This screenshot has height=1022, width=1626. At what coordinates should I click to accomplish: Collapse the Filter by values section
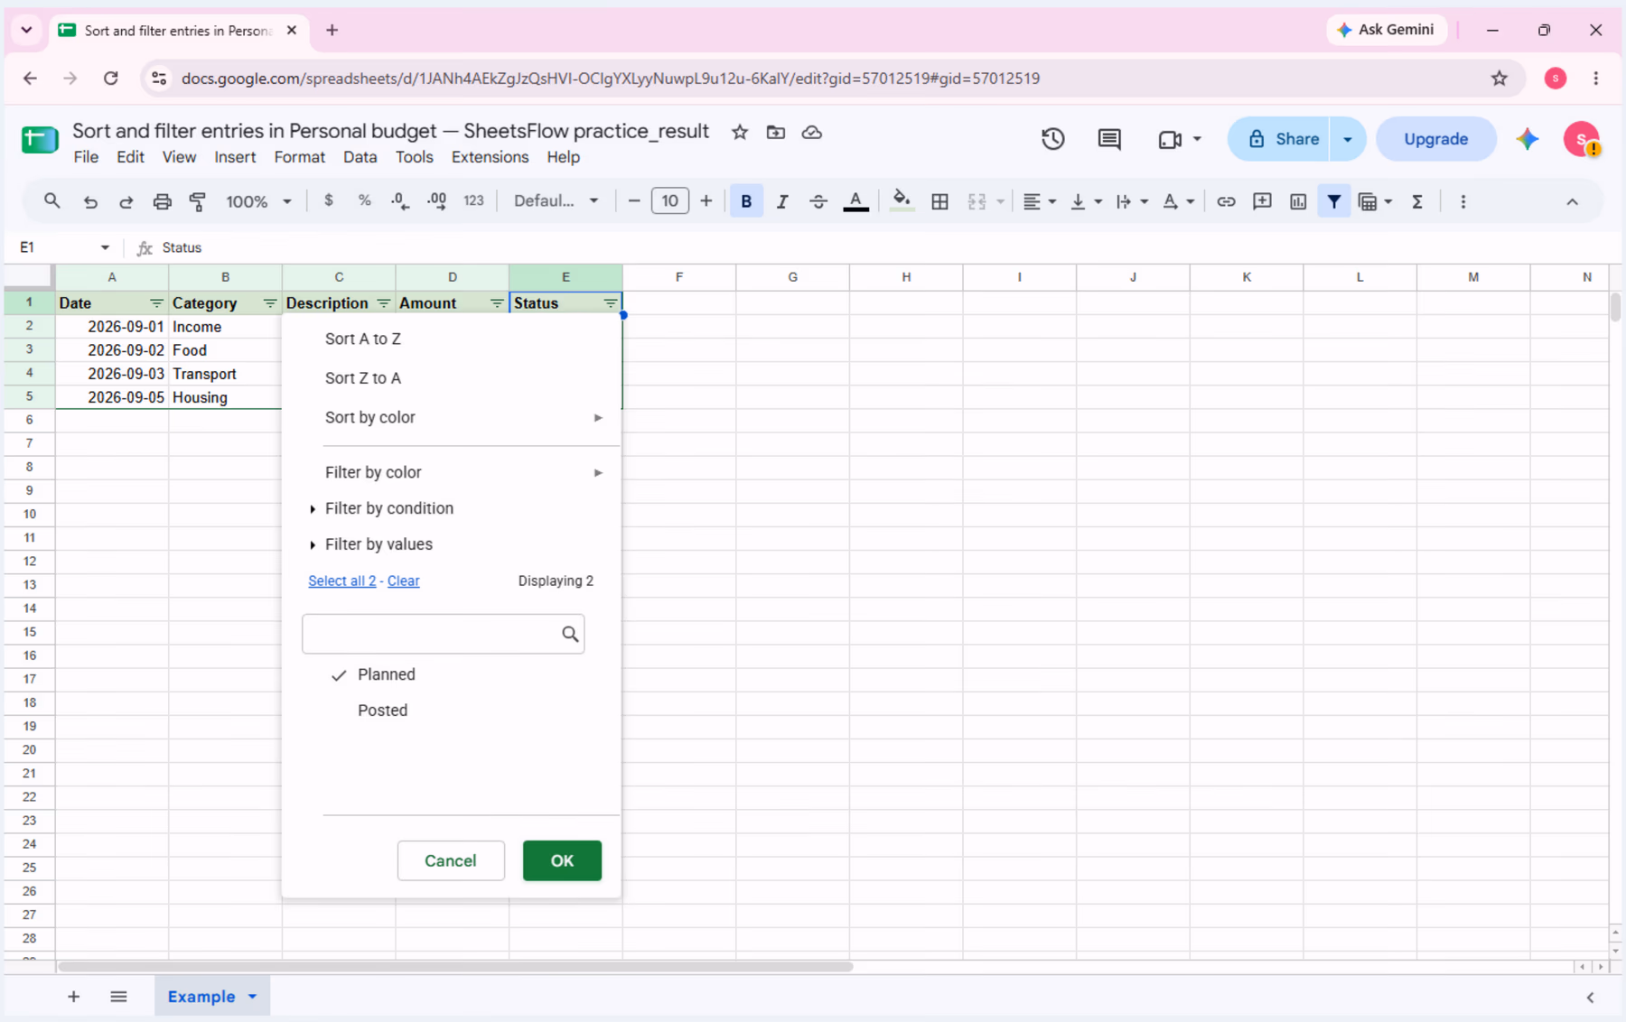(378, 544)
